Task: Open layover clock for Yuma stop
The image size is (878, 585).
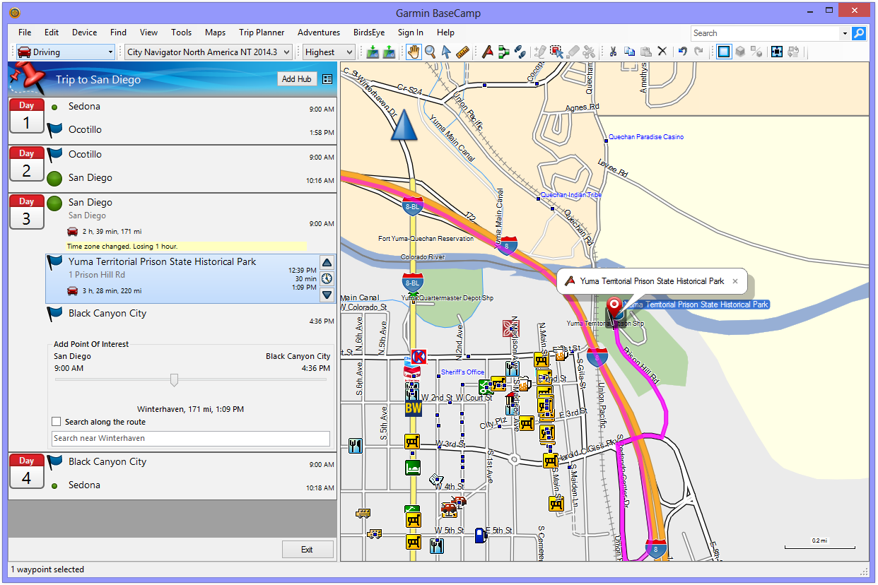Action: (327, 278)
